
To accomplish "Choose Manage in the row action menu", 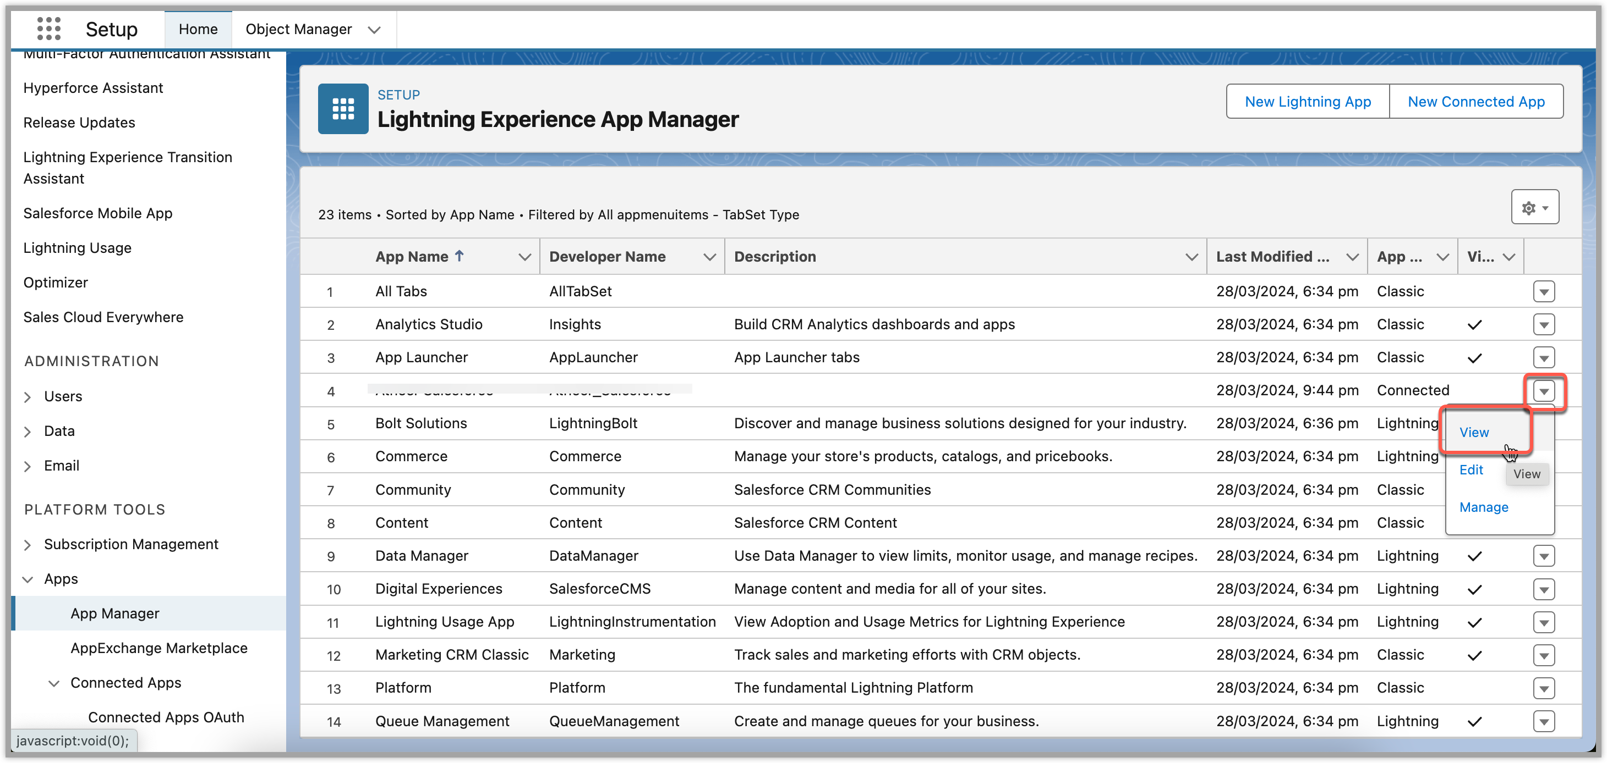I will coord(1484,507).
